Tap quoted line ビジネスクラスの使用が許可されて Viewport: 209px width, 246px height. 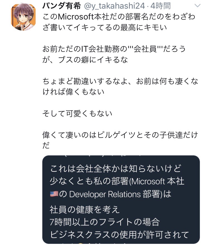pyautogui.click(x=119, y=234)
